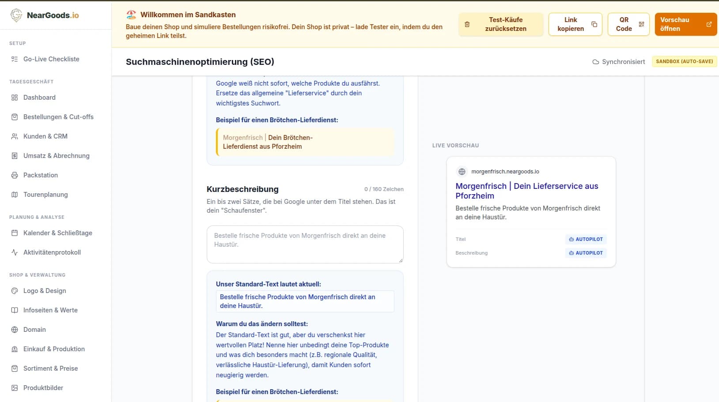
Task: Click the Titel AUTOPILOT badge
Action: click(586, 239)
